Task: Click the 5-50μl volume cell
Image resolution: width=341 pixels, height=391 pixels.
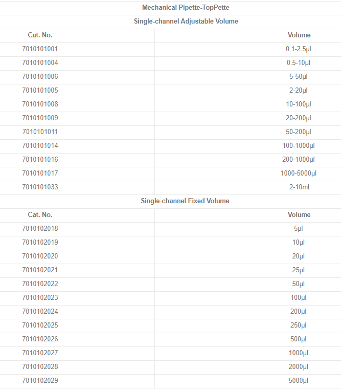Action: coord(299,77)
